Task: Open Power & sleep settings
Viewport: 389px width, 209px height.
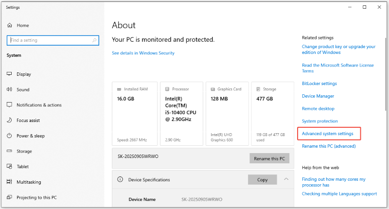Action: point(31,136)
